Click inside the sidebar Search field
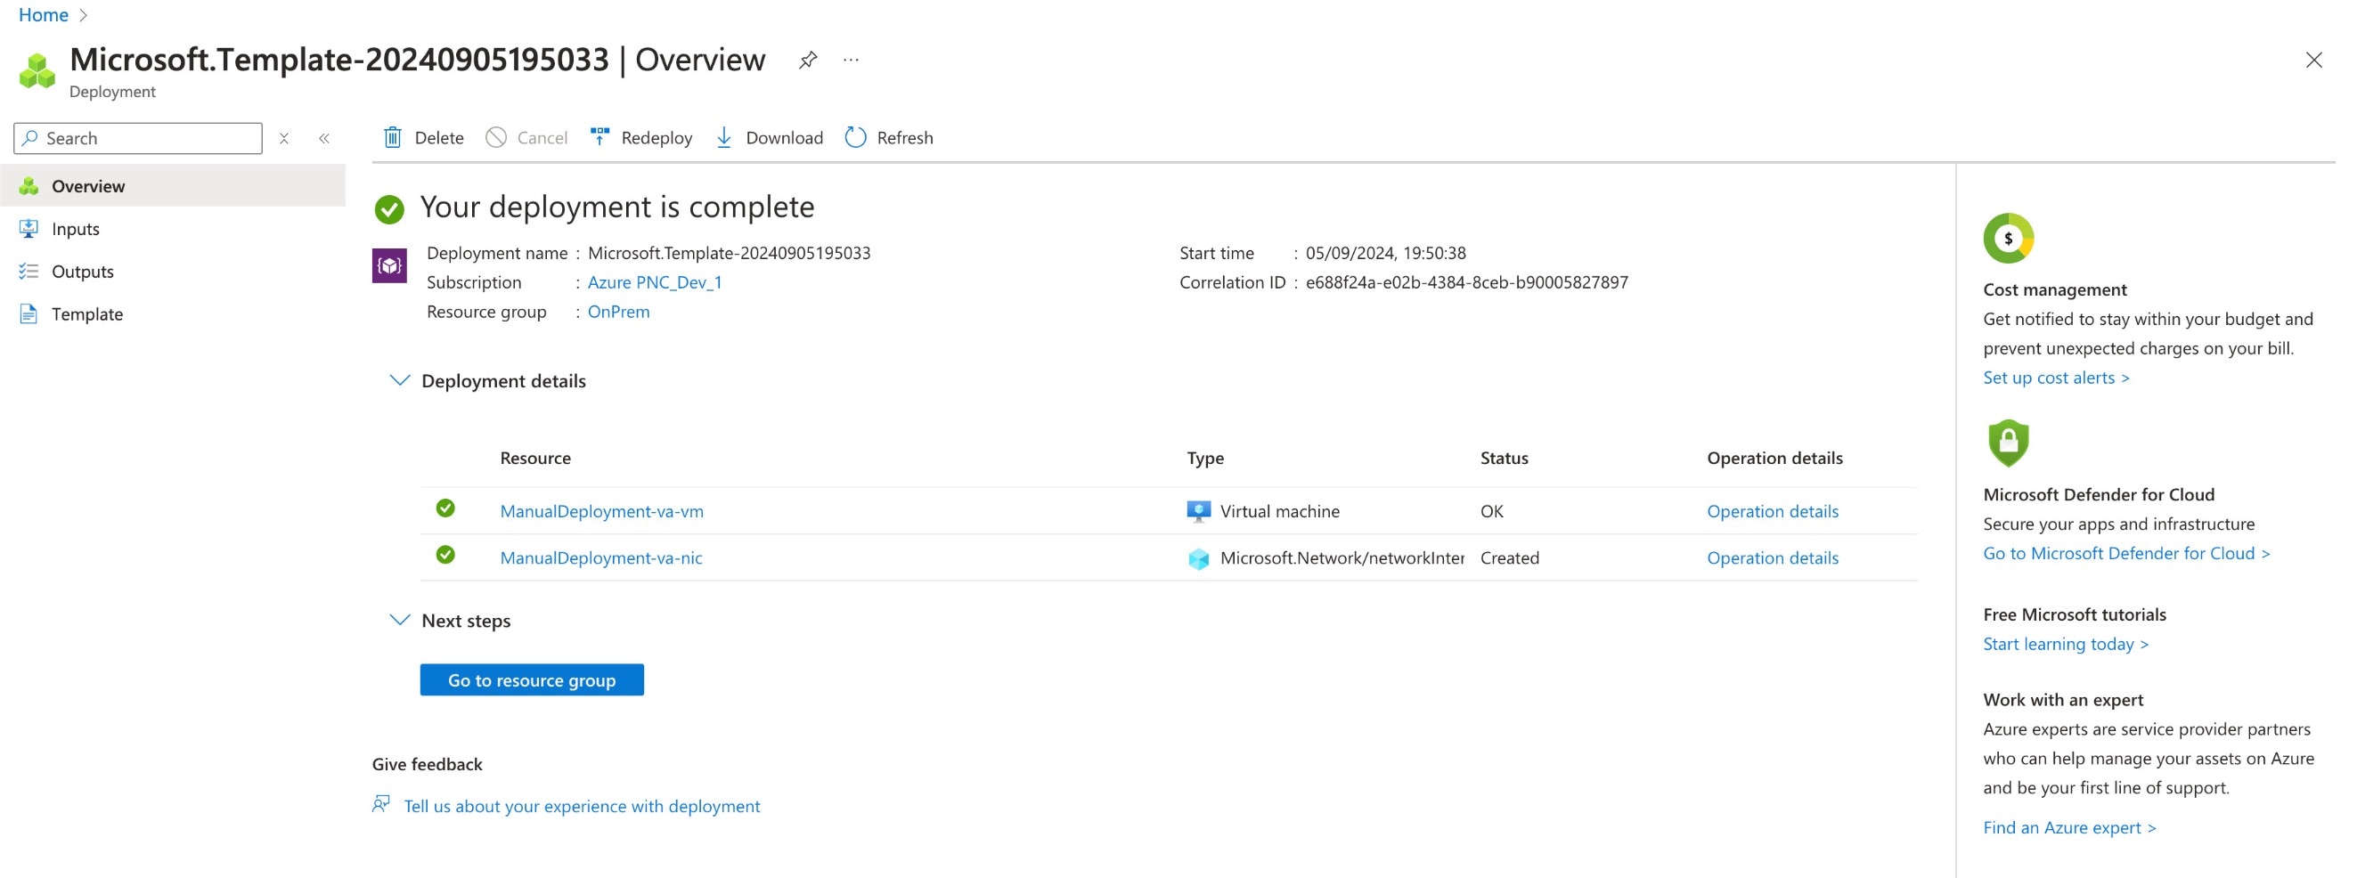This screenshot has height=878, width=2357. 137,138
